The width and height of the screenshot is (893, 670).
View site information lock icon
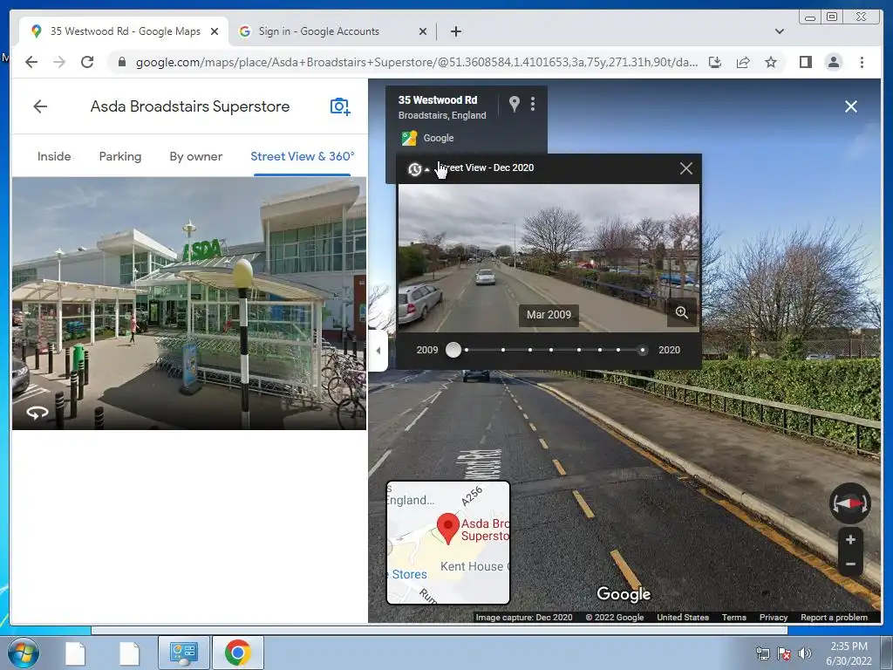[121, 62]
